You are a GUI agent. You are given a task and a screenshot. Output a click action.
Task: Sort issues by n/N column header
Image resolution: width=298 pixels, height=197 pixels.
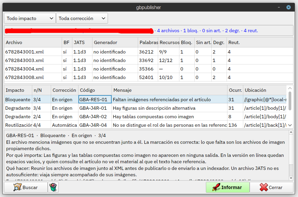point(42,90)
